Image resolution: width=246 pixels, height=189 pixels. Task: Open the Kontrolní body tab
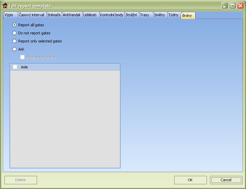pos(112,15)
